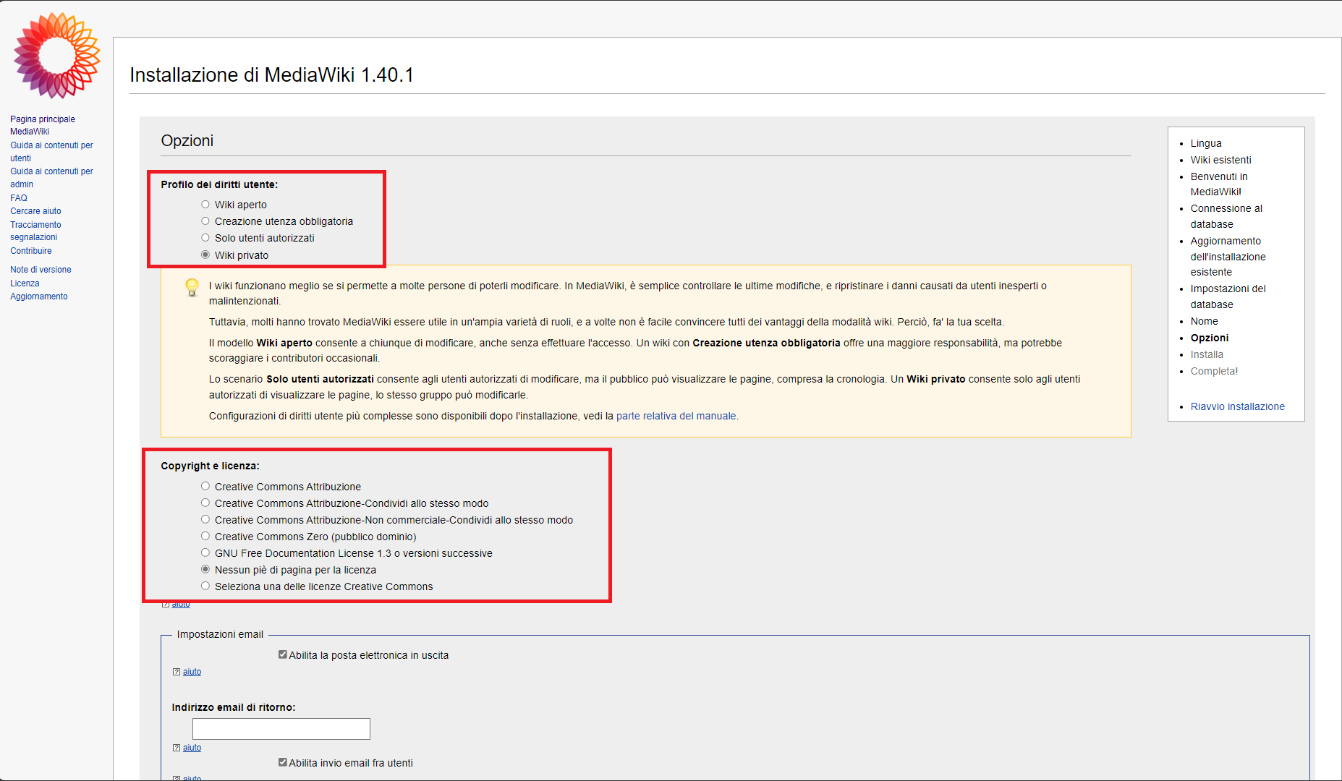Screen dimensions: 1342x781
Task: Click the bold Opzioni step
Action: (x=1210, y=338)
